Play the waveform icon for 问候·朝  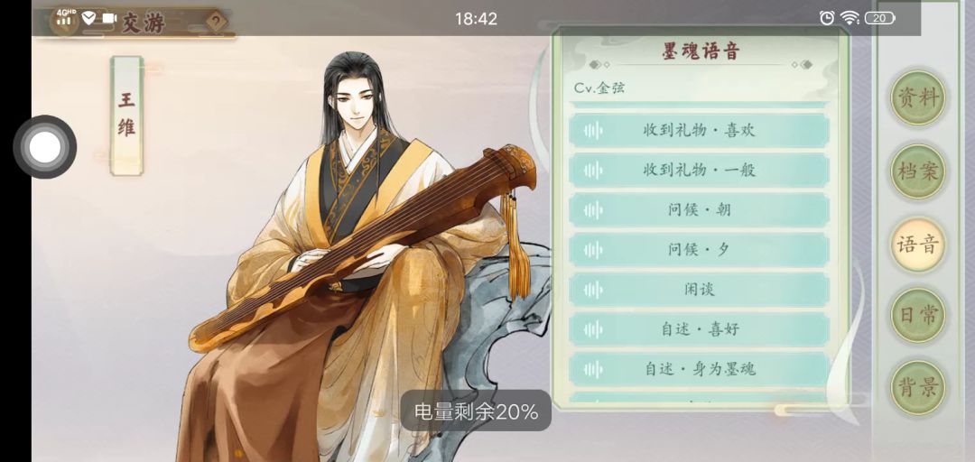click(593, 210)
